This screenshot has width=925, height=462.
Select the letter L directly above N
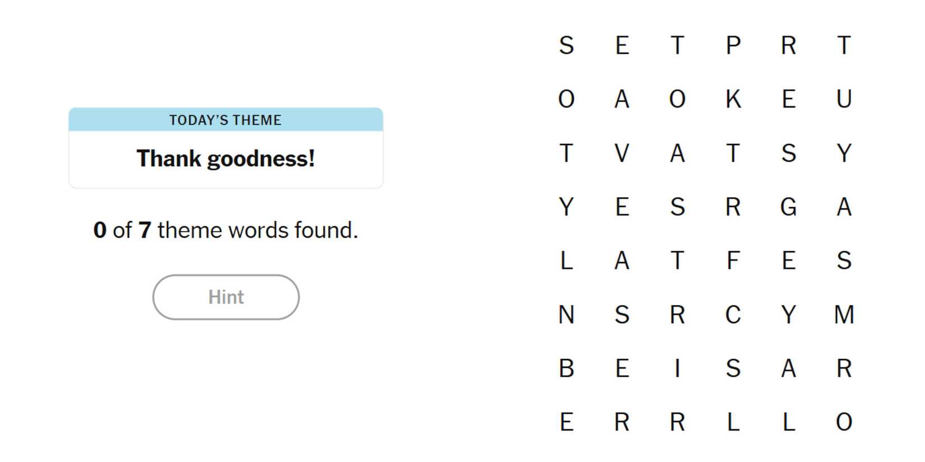pos(566,260)
